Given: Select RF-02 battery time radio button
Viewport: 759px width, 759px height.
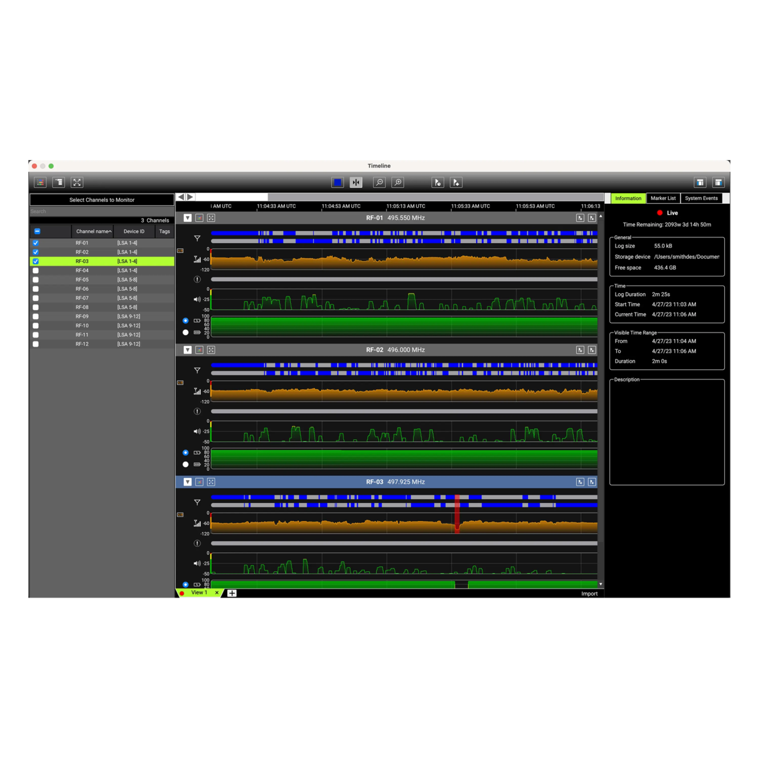Looking at the screenshot, I should [x=185, y=464].
